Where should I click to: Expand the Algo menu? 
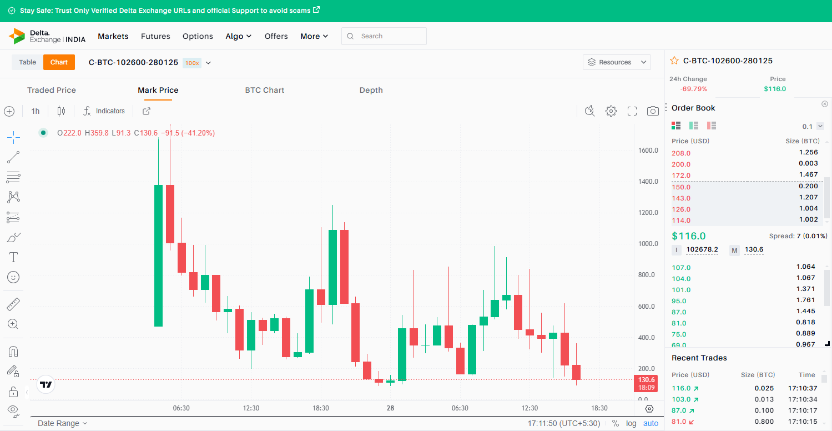click(x=239, y=36)
